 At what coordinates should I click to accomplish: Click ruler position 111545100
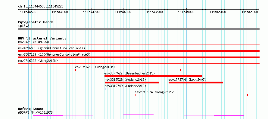click(218, 12)
